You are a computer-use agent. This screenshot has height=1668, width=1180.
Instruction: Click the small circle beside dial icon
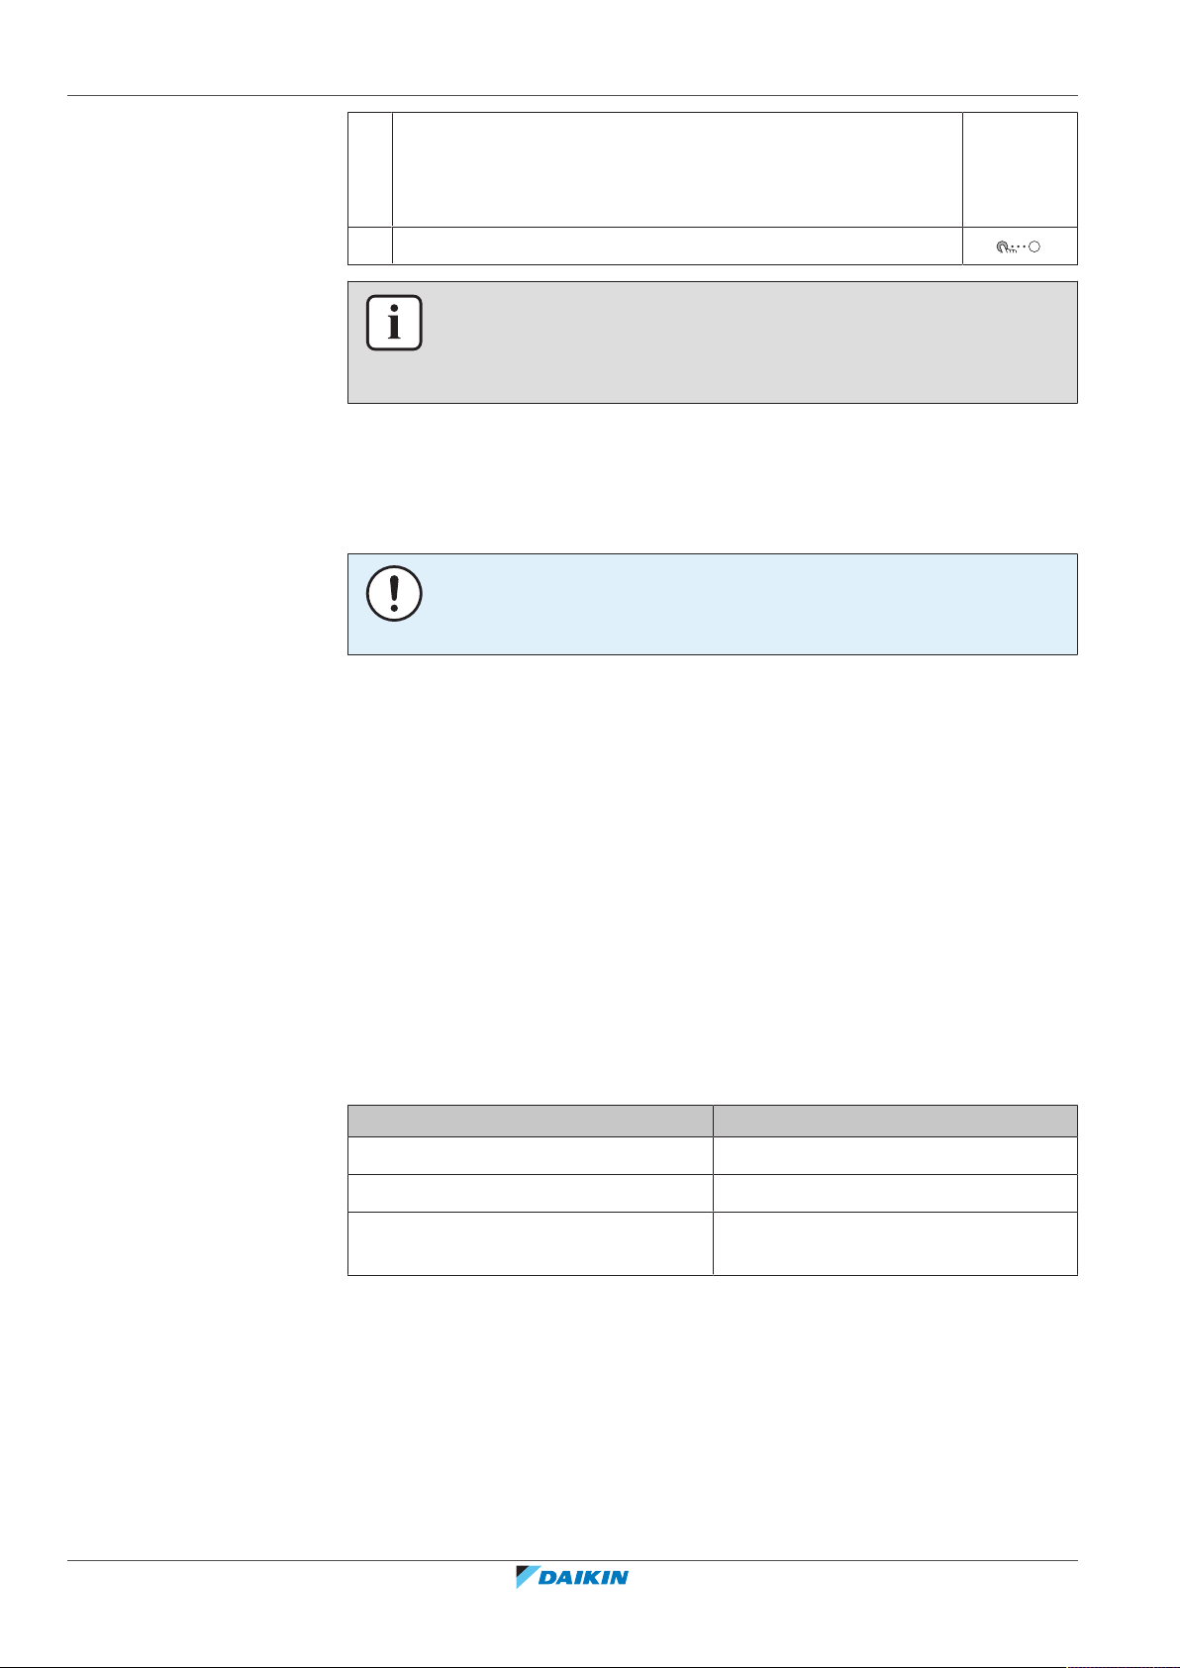pos(1034,247)
